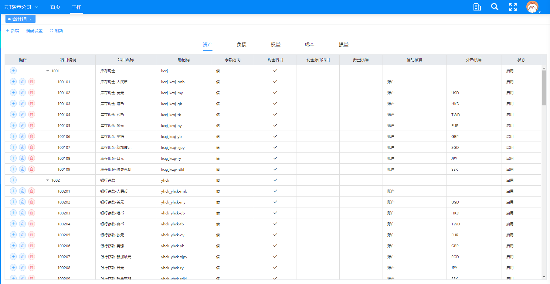Click cash account checkmark for row 1001

pyautogui.click(x=275, y=71)
